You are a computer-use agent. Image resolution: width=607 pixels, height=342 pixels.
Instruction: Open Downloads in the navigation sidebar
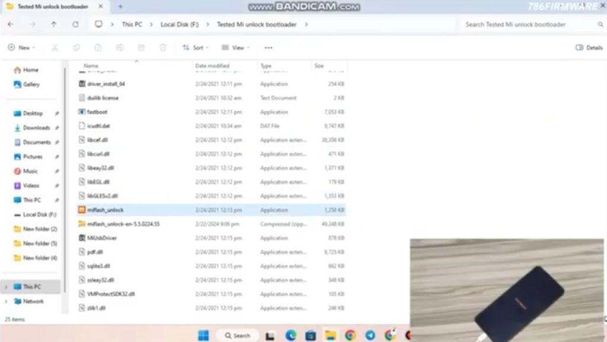tap(36, 128)
